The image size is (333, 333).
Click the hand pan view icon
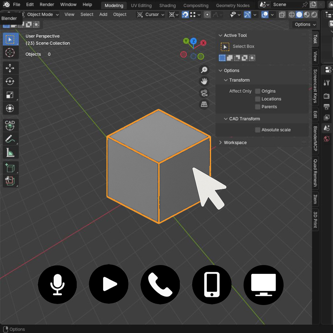coord(204,81)
